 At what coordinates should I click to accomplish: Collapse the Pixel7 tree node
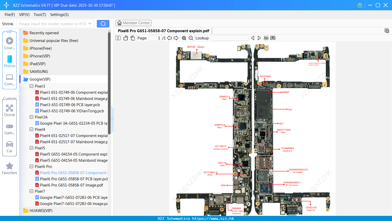click(x=31, y=191)
